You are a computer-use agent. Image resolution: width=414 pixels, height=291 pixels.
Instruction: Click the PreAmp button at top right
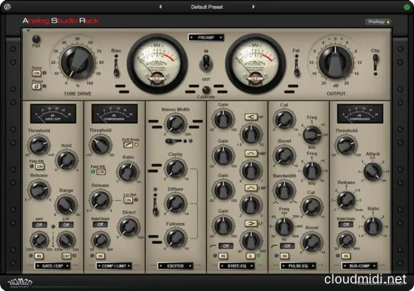point(377,22)
